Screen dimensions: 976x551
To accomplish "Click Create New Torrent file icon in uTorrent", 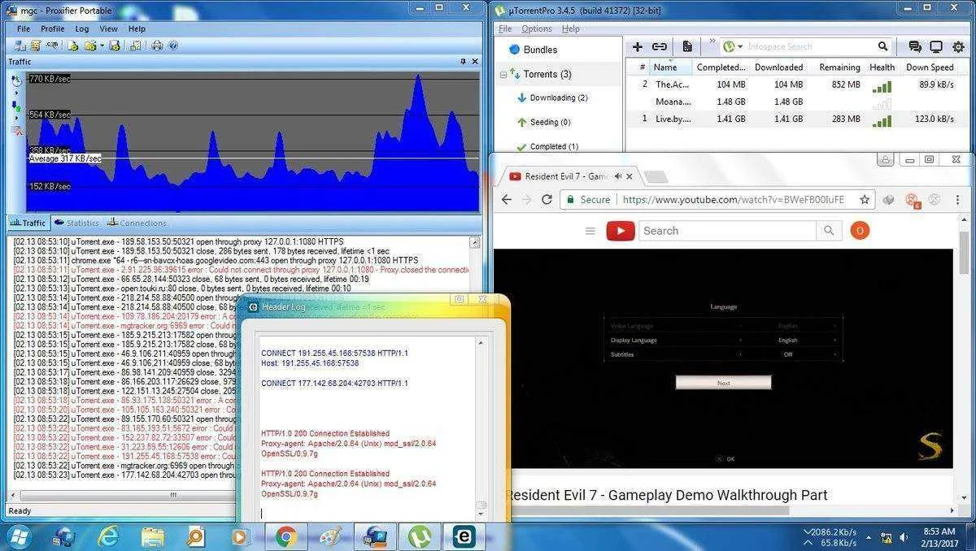I will [x=687, y=47].
